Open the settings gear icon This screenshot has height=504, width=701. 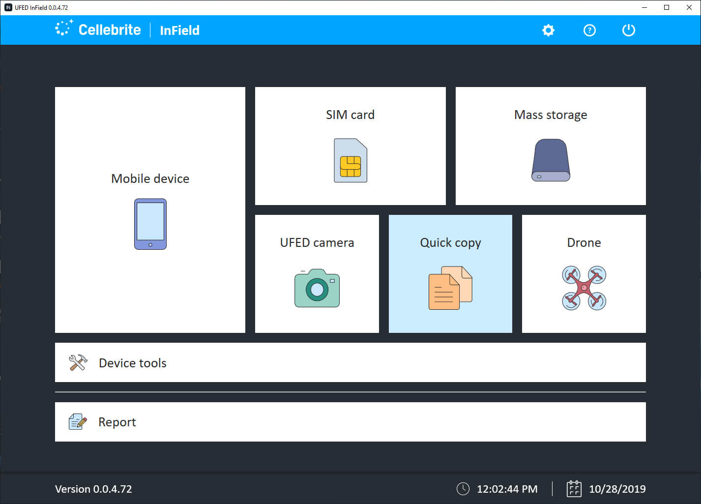click(548, 30)
